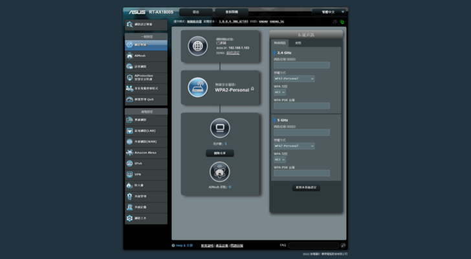Viewport: 471px width, 259px height.
Task: Click the Internet status globe icon
Action: 198,46
